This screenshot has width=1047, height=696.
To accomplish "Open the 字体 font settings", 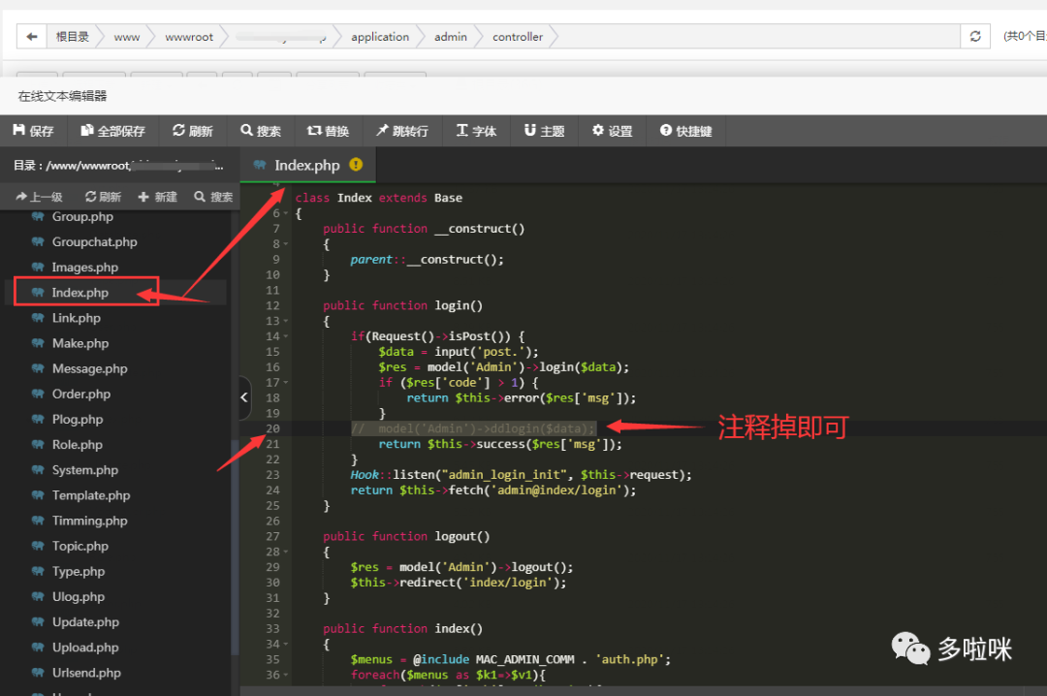I will 476,131.
